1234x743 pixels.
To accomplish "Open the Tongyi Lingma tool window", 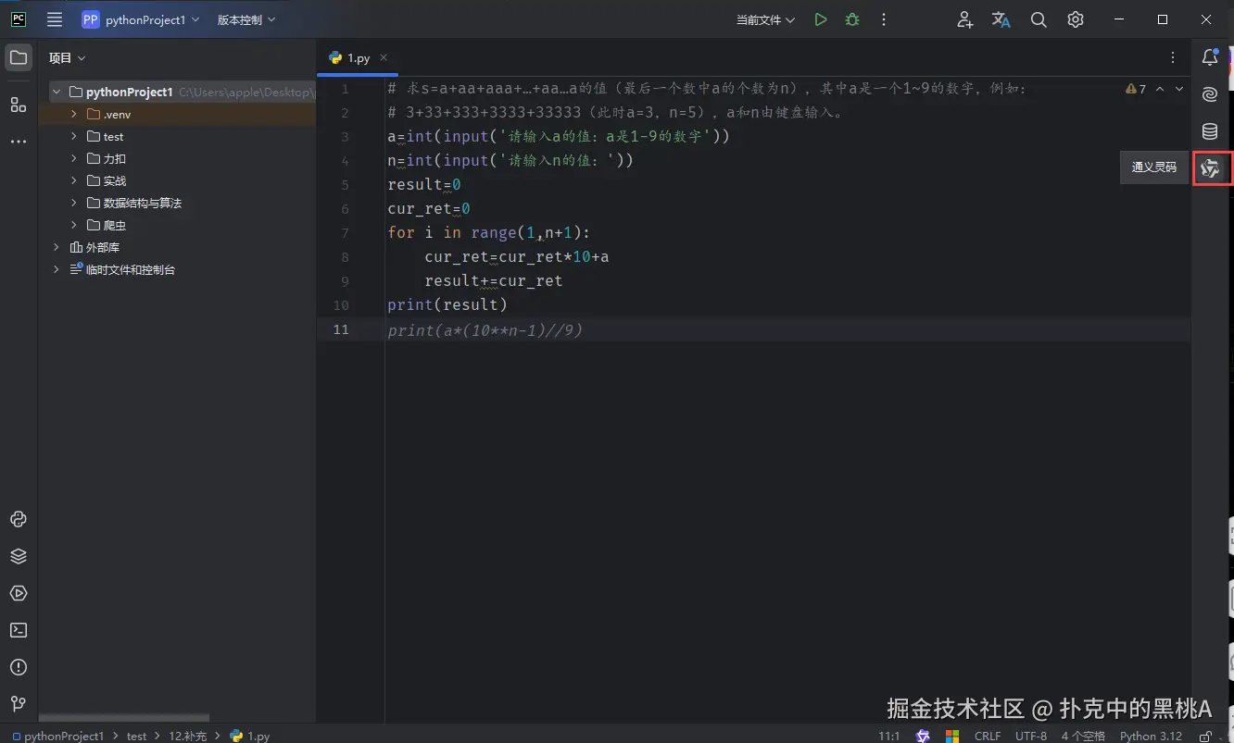I will click(x=1210, y=167).
